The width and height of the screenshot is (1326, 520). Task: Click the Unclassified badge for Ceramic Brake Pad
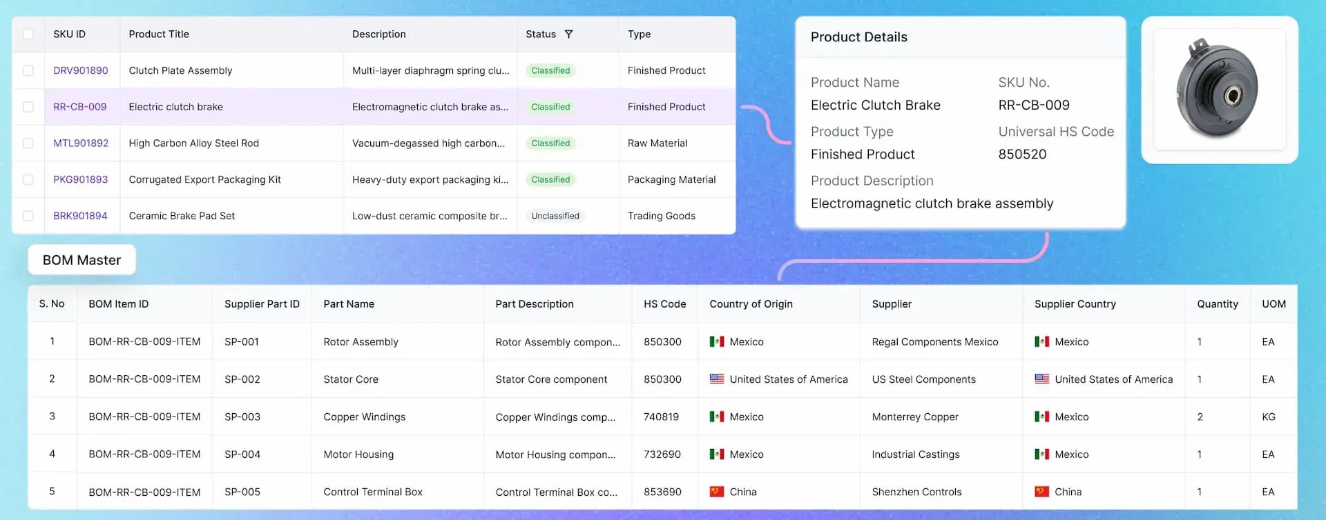click(x=555, y=216)
